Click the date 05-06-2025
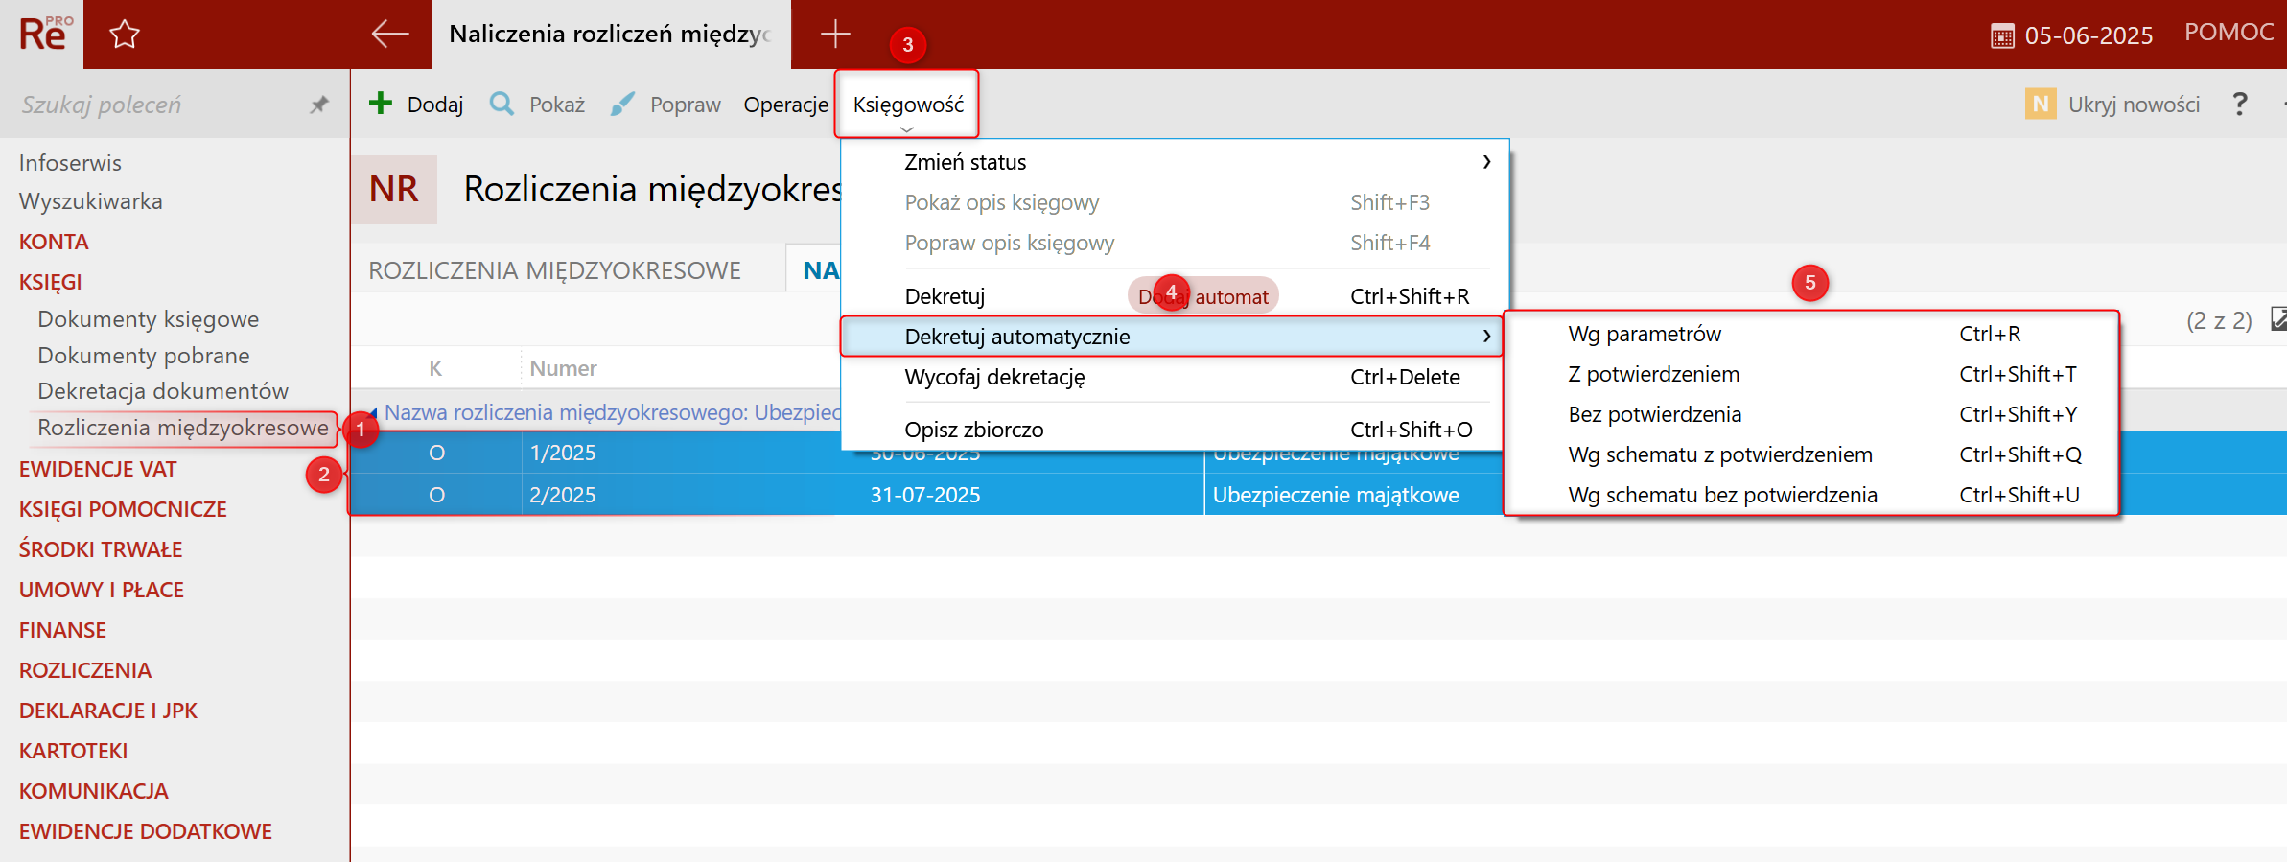The height and width of the screenshot is (862, 2287). 2089,36
